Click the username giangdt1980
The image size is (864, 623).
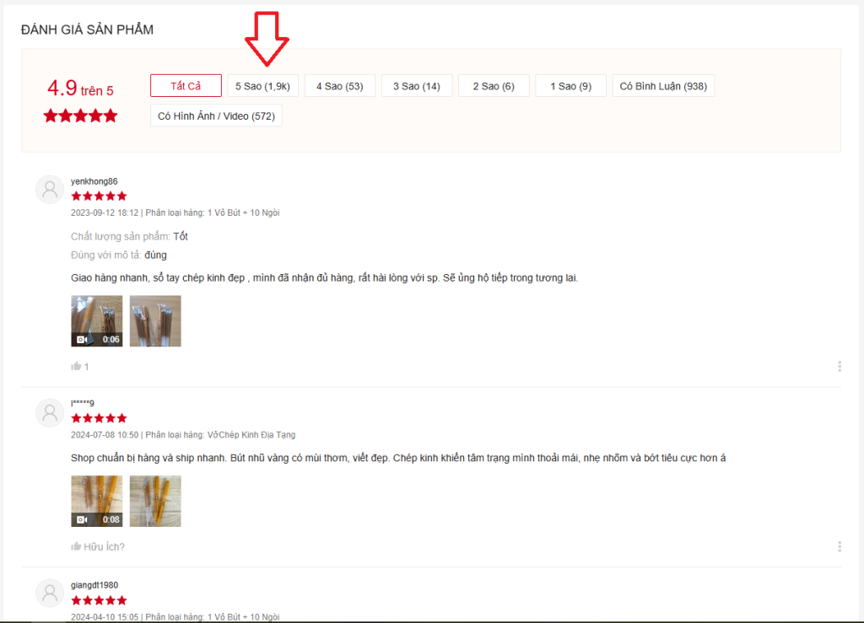(x=95, y=585)
